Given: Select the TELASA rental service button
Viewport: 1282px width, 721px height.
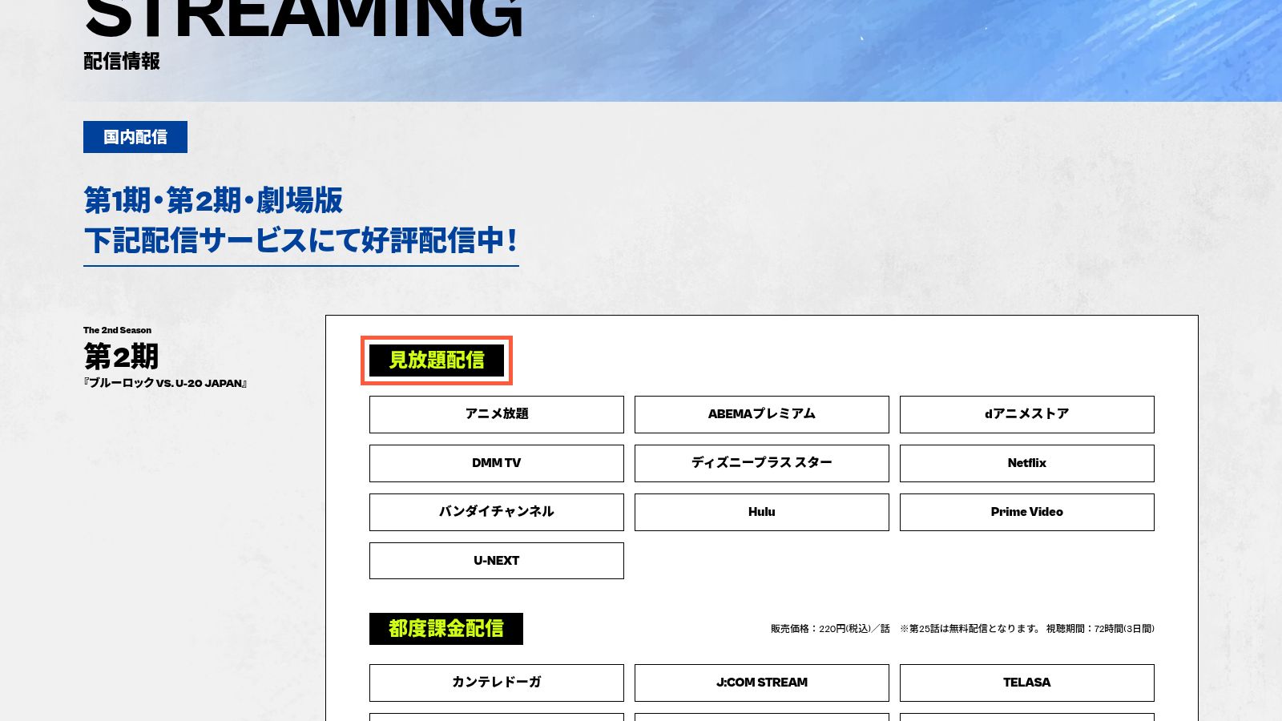Looking at the screenshot, I should 1026,683.
